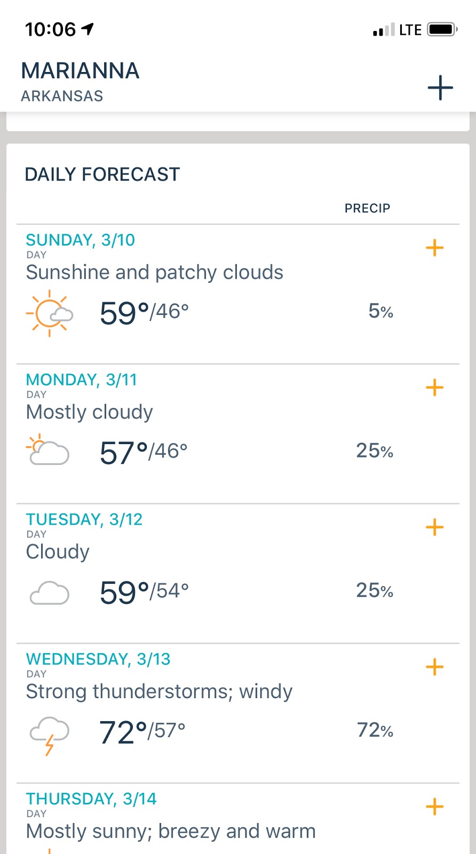Tap the add location plus icon
Screen dimensions: 476x854
click(x=440, y=88)
